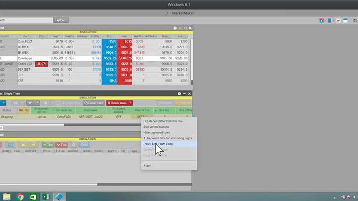Click the OMA button in order book
Image resolution: width=358 pixels, height=201 pixels.
(x=84, y=145)
